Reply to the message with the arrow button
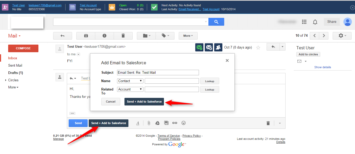 tap(273, 47)
